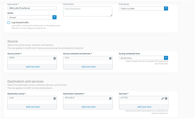Click the Traffic to WAN rule group field
This screenshot has width=195, height=119.
(141, 8)
